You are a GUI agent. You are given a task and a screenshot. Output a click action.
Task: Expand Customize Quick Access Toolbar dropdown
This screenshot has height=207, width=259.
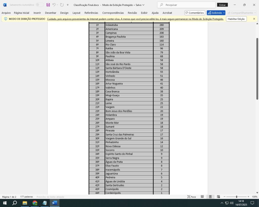(68, 5)
